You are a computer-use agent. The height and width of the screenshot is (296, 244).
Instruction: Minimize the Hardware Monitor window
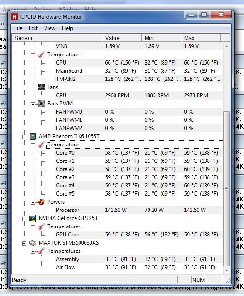192,15
